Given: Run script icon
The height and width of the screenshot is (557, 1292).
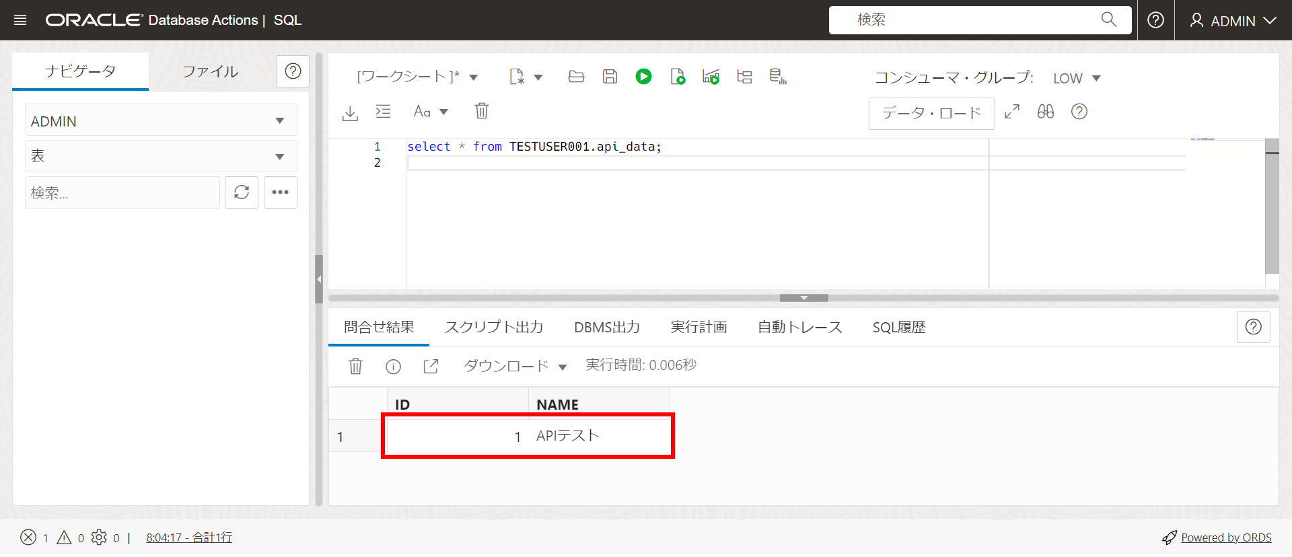Looking at the screenshot, I should coord(678,77).
